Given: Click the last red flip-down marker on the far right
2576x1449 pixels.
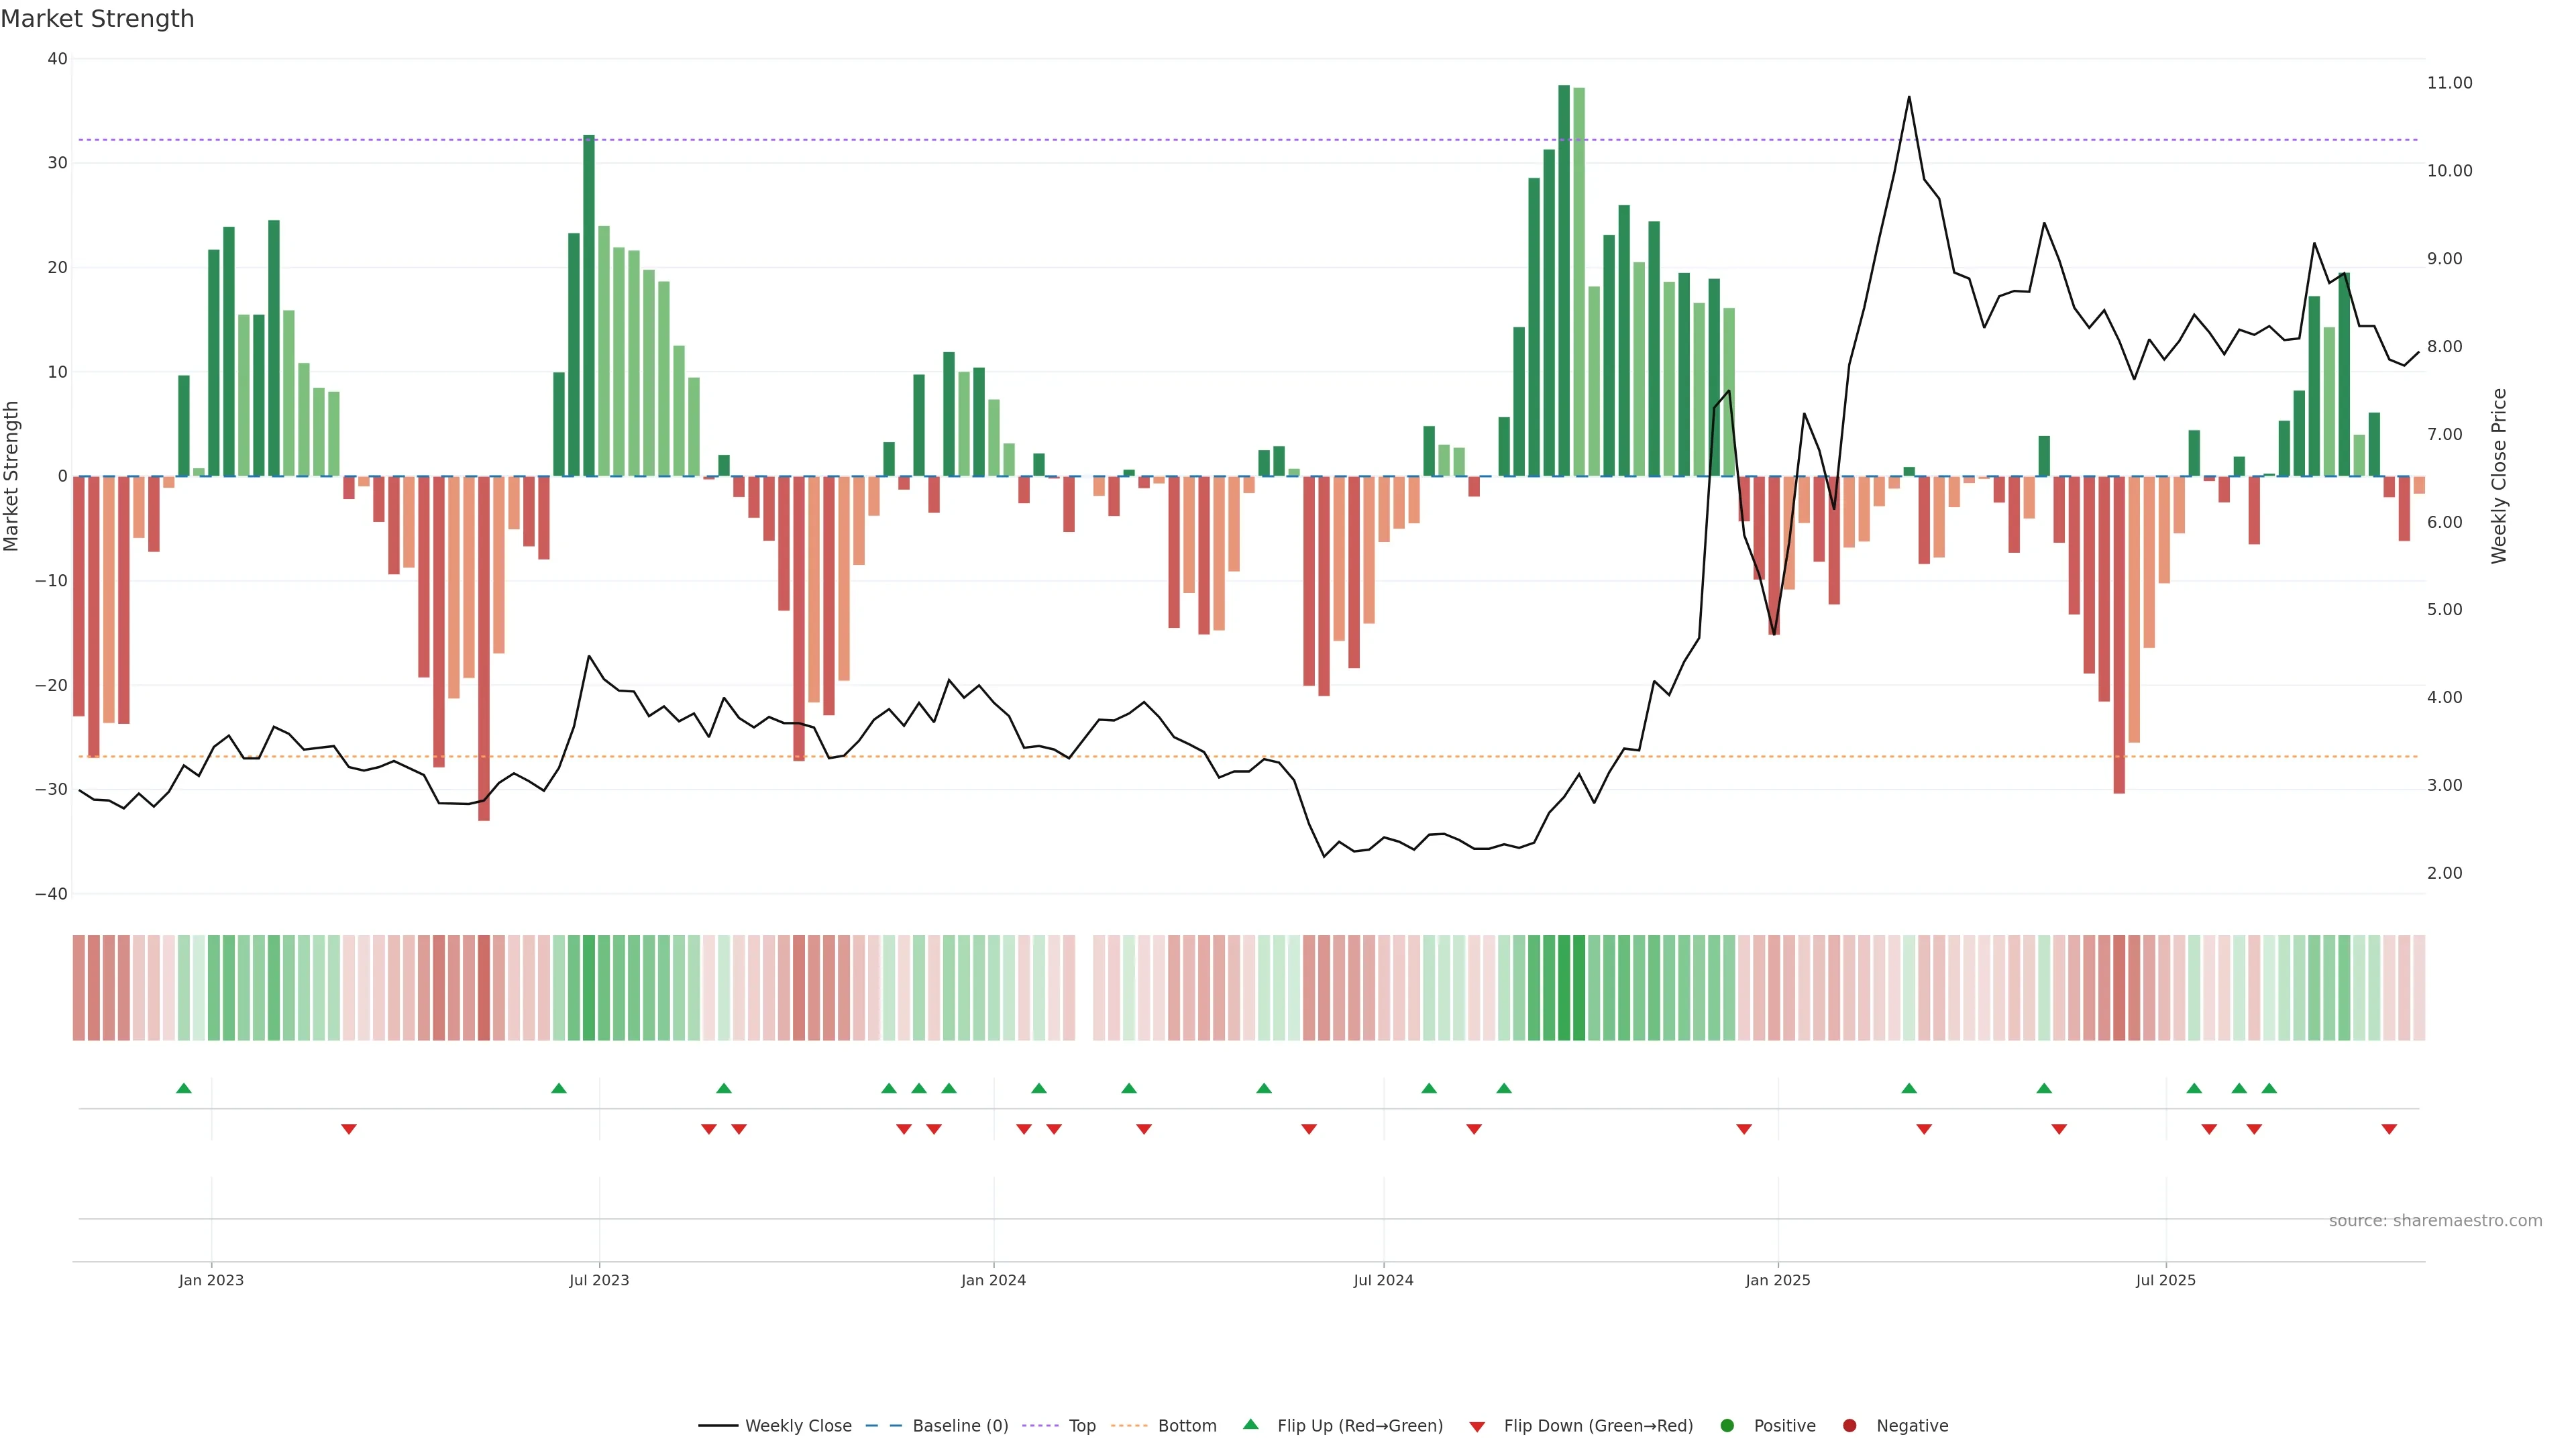Looking at the screenshot, I should click(x=2389, y=1129).
